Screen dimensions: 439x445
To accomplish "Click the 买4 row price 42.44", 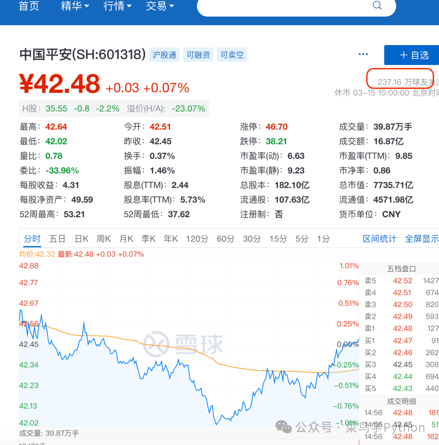I will pos(402,376).
